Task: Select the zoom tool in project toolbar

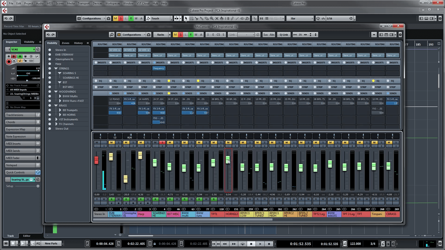Action: pos(212,18)
